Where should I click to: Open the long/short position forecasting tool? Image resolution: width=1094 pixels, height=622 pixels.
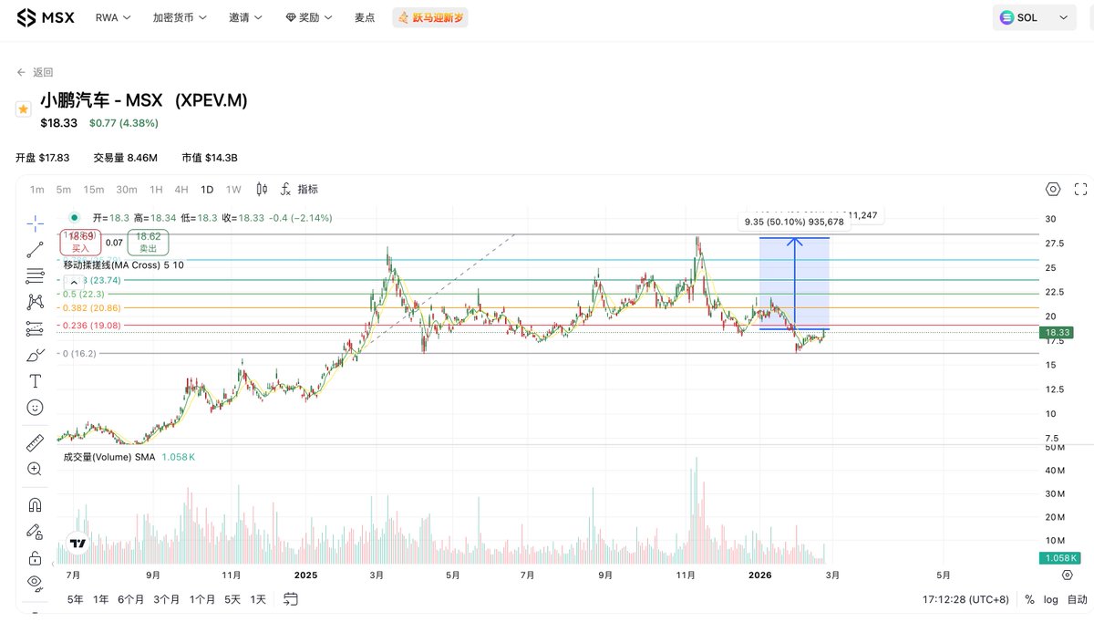35,328
